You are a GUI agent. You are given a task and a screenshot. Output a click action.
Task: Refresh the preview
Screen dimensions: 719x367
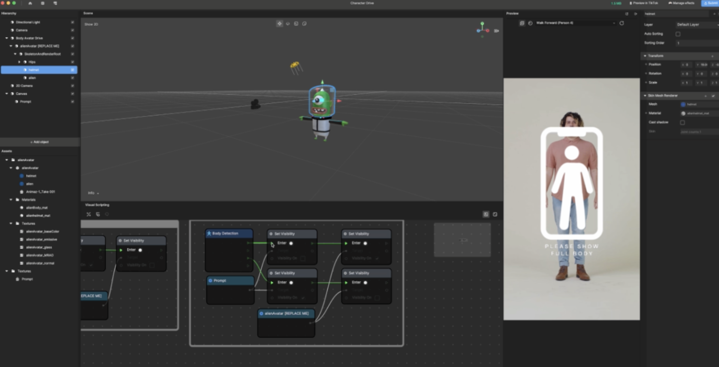622,23
